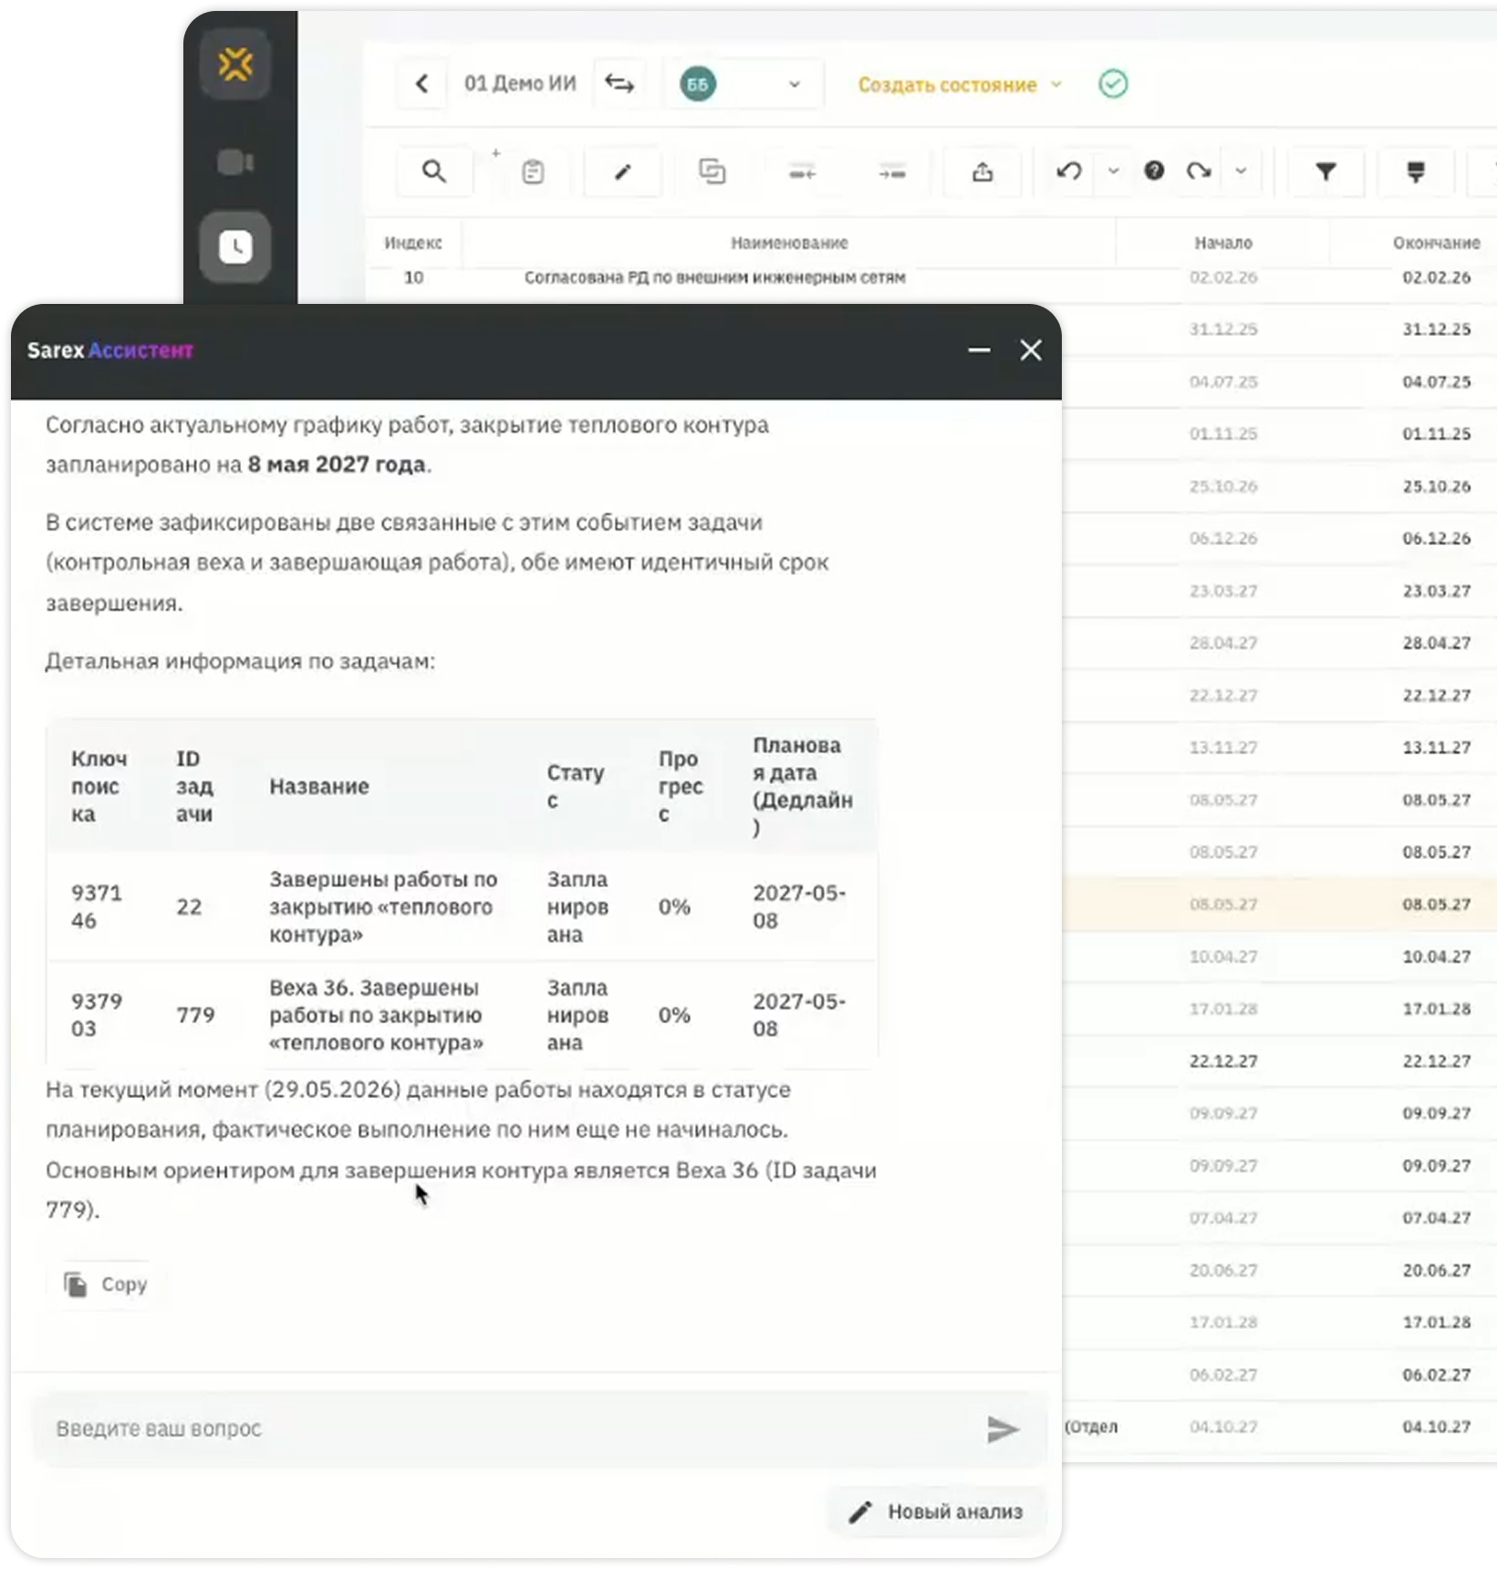
Task: Expand the undo history dropdown arrow
Action: [x=1113, y=171]
